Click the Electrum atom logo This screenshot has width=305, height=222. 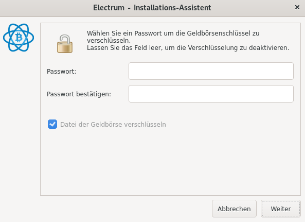click(x=19, y=38)
